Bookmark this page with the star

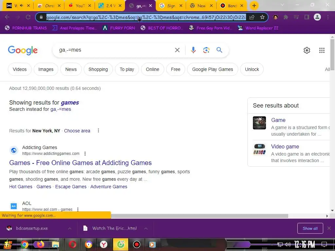pyautogui.click(x=262, y=17)
